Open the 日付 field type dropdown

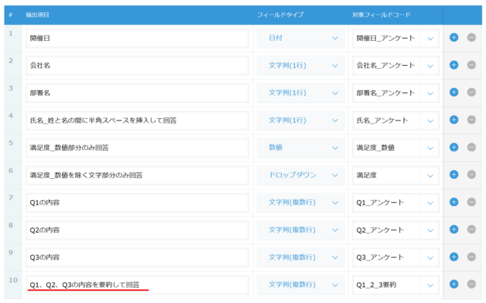click(301, 39)
